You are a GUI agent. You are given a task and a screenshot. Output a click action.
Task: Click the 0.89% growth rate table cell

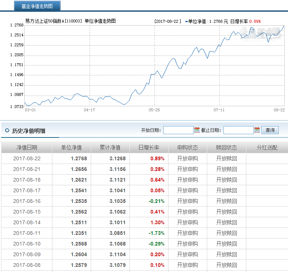(x=157, y=158)
